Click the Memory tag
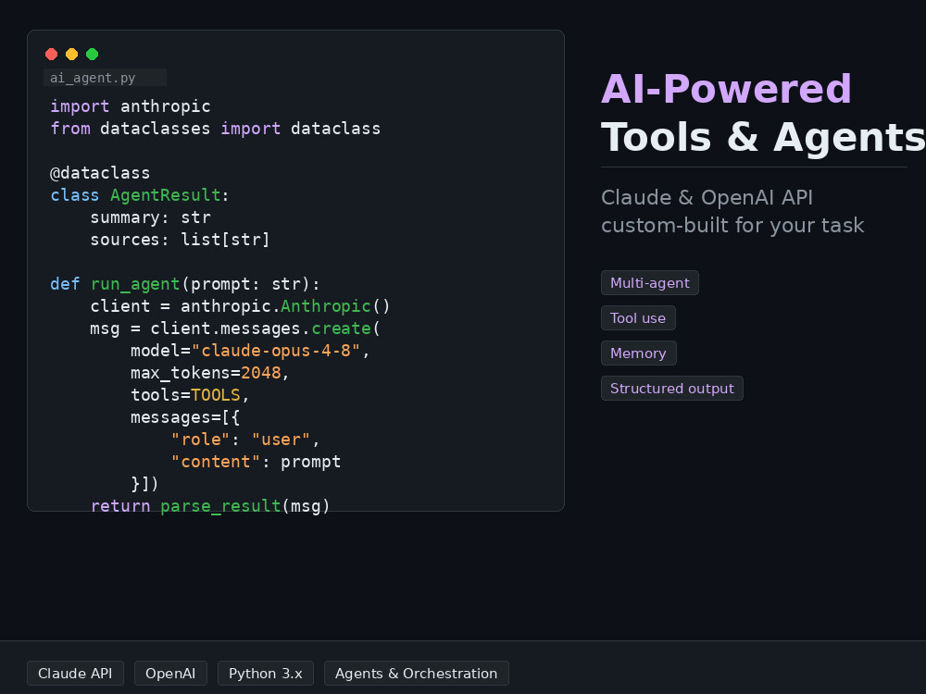Screen dimensions: 926x694 click(x=638, y=353)
